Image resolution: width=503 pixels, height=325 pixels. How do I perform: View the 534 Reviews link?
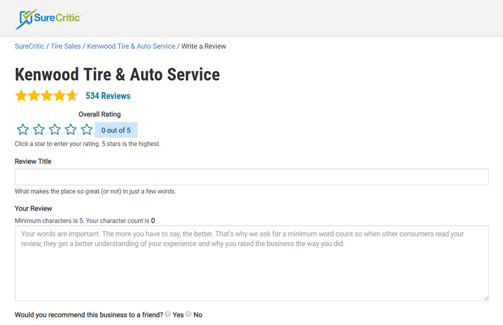108,96
